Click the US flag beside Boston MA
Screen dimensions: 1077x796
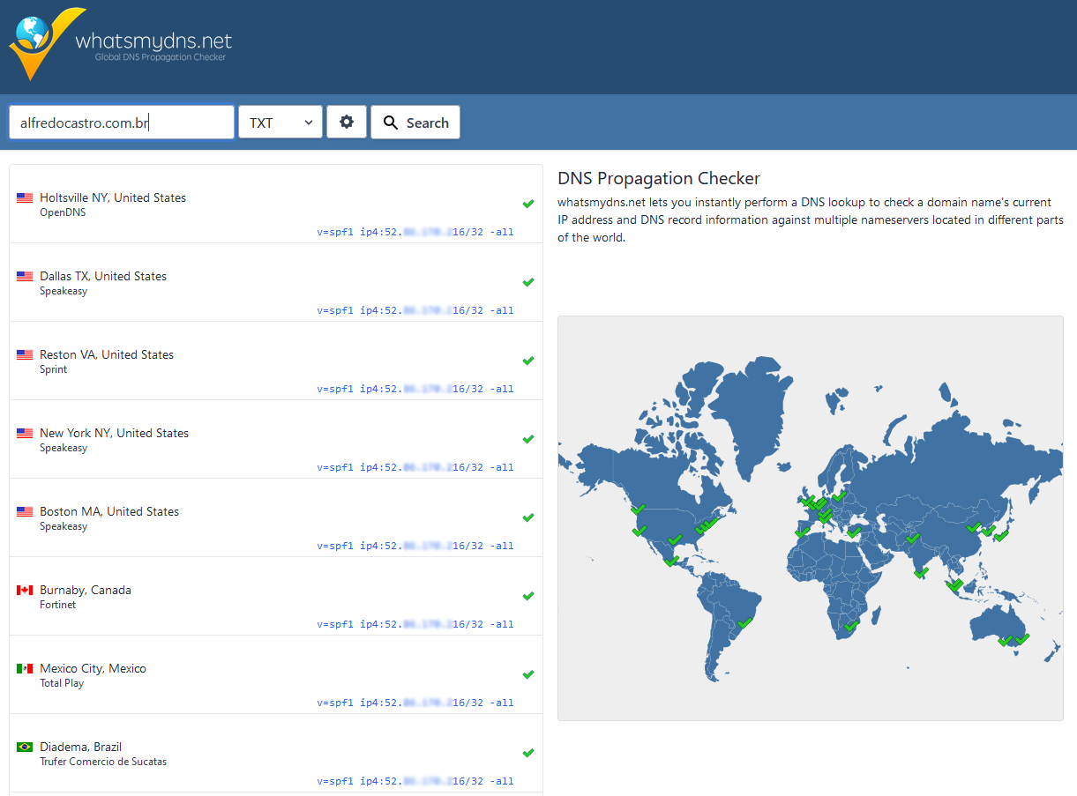pyautogui.click(x=25, y=512)
